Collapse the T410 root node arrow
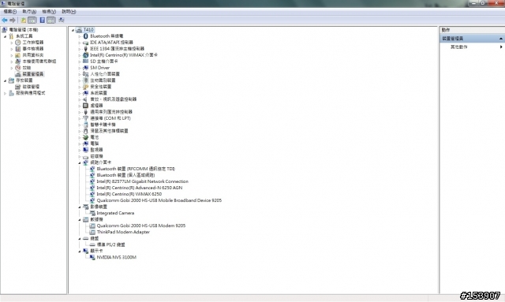The width and height of the screenshot is (505, 302). (73, 30)
